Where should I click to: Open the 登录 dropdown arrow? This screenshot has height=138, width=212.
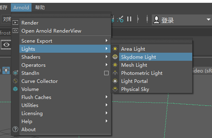(208, 20)
